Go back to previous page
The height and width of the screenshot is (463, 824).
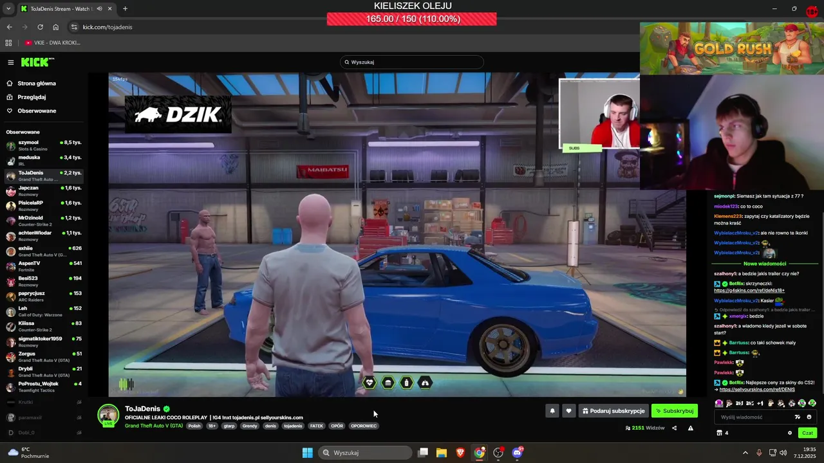pyautogui.click(x=9, y=27)
